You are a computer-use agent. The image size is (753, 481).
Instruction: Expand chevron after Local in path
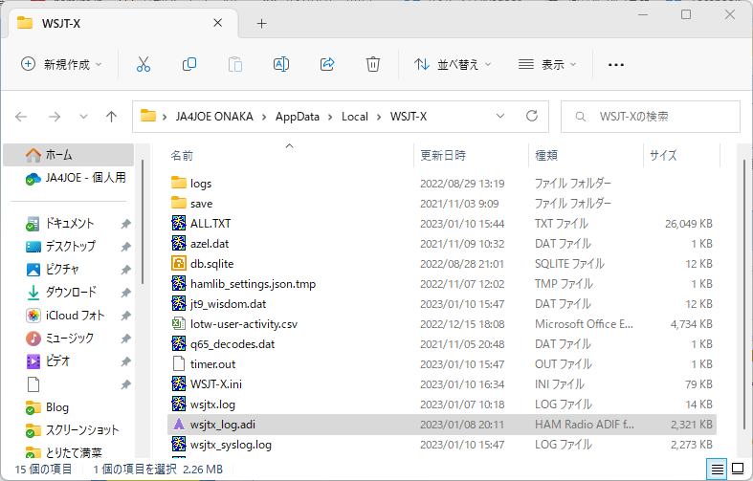point(379,117)
